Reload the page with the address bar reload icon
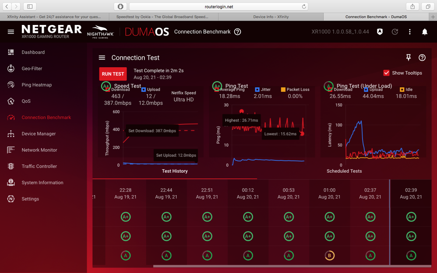Screen dimensions: 437x273 [x=304, y=7]
